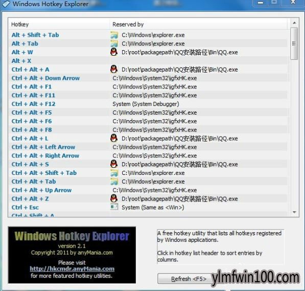The width and height of the screenshot is (305, 291).
Task: Select the Ctrl + Alt + F12 hotkey
Action: coord(33,104)
